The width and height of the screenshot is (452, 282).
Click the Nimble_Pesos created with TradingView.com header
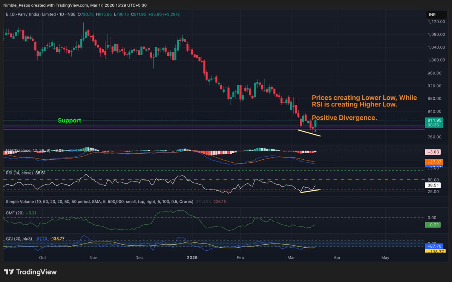[x=75, y=5]
